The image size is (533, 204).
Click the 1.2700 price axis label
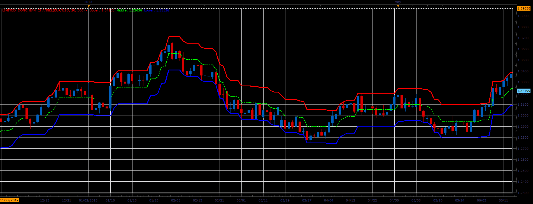click(x=523, y=149)
